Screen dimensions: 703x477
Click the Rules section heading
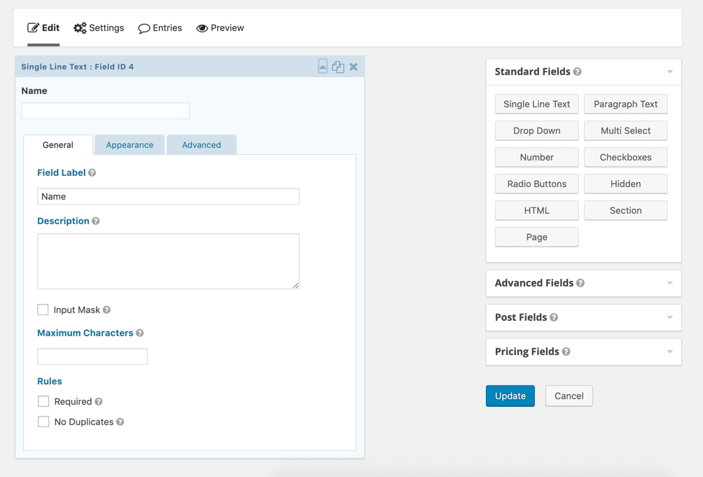[49, 381]
